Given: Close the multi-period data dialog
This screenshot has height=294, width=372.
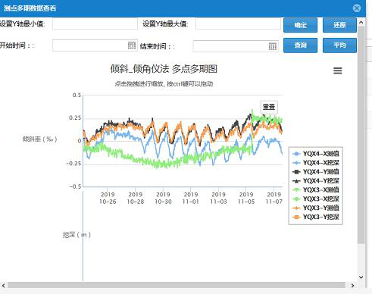Looking at the screenshot, I should [357, 8].
